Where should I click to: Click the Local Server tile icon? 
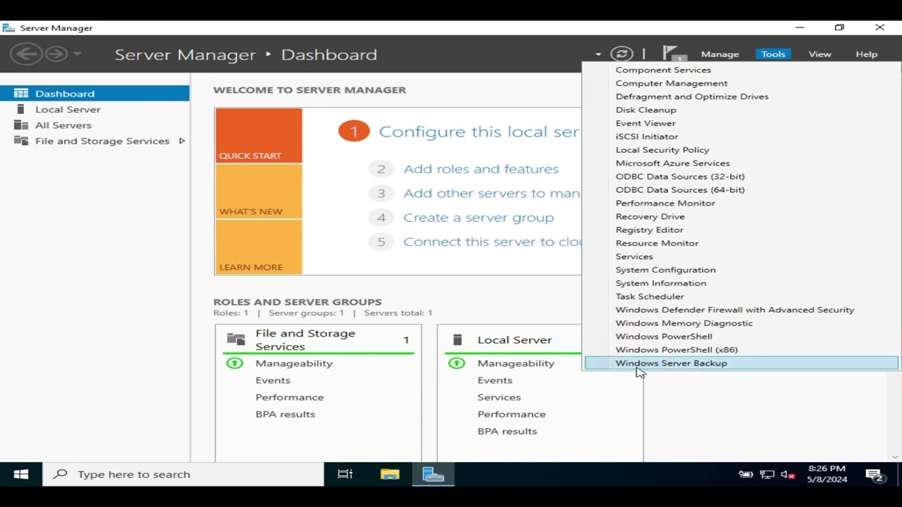pyautogui.click(x=457, y=339)
